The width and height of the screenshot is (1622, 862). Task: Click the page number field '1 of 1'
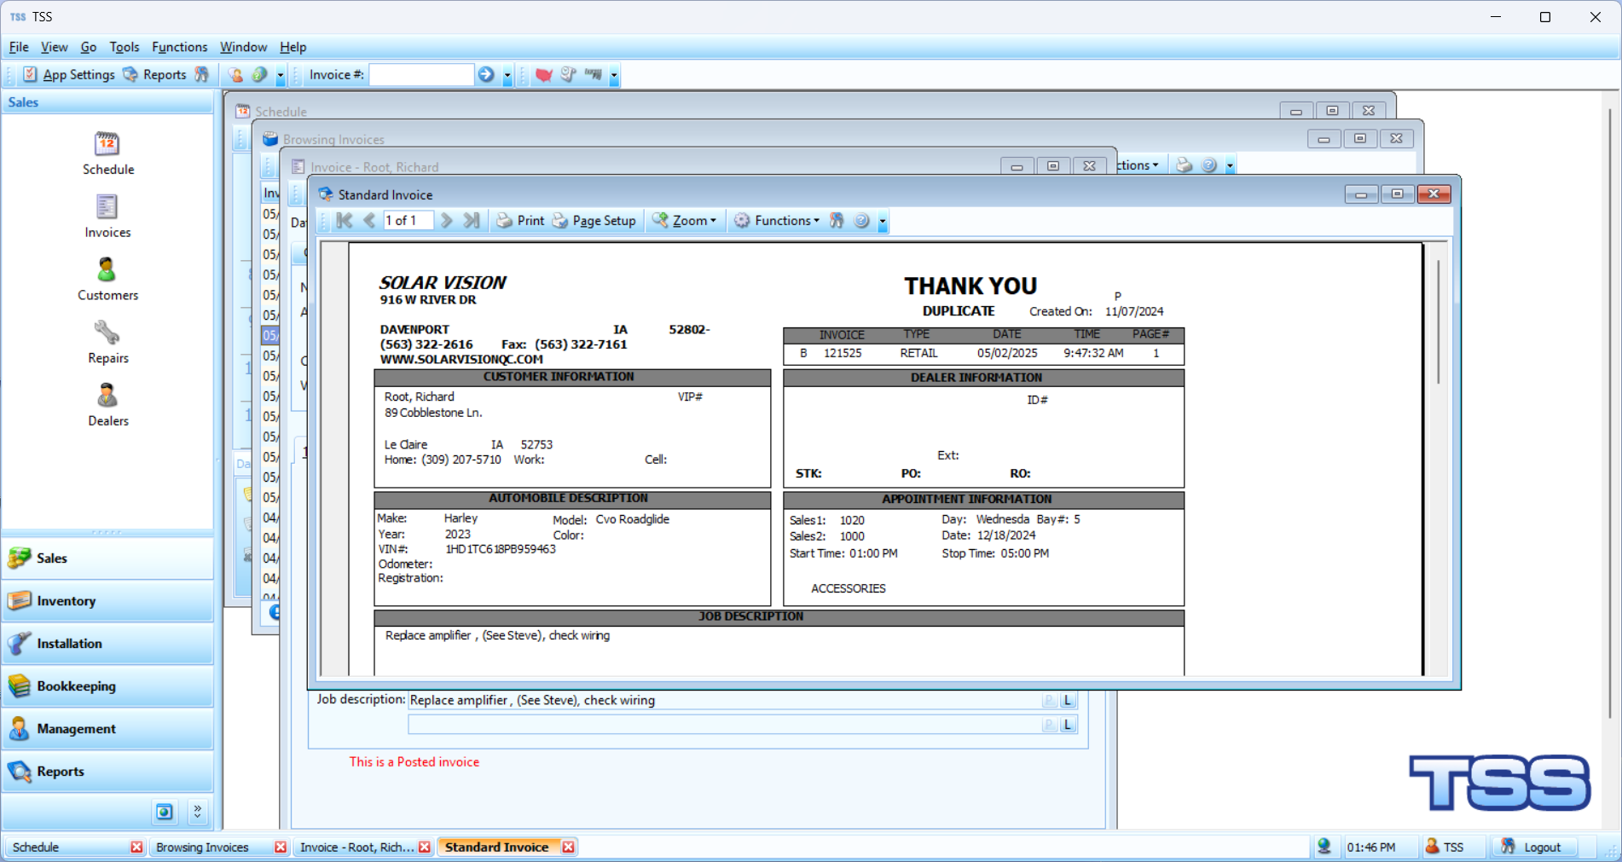coord(408,221)
